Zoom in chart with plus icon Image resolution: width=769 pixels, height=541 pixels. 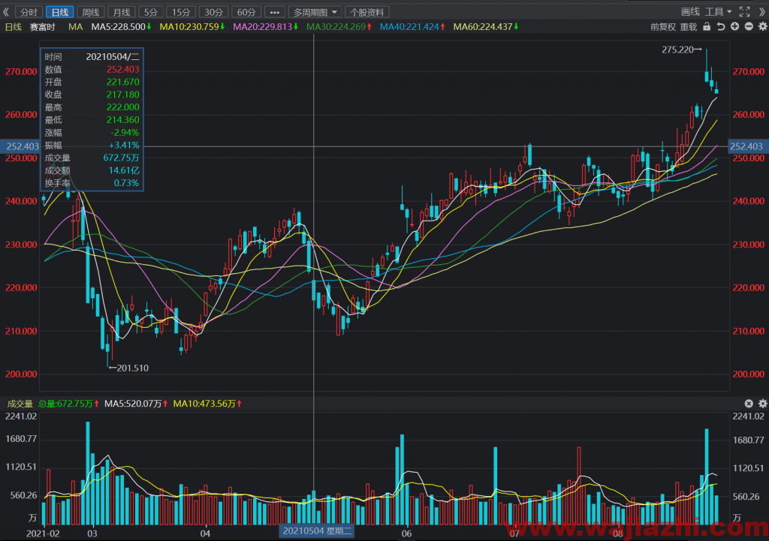pyautogui.click(x=734, y=26)
